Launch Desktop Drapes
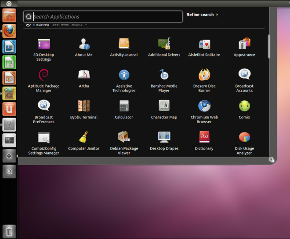Viewport: 290px width, 239px height. pos(164,141)
